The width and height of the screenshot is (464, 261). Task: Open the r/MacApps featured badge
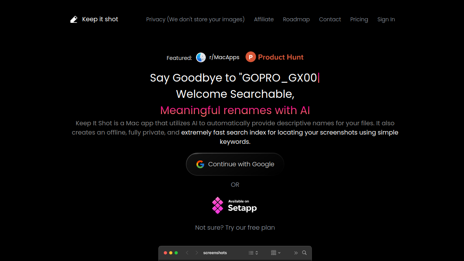(218, 57)
